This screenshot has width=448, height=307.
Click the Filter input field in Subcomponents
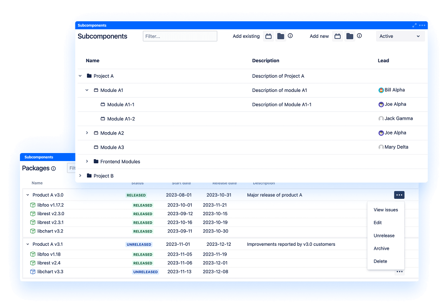[x=180, y=36]
